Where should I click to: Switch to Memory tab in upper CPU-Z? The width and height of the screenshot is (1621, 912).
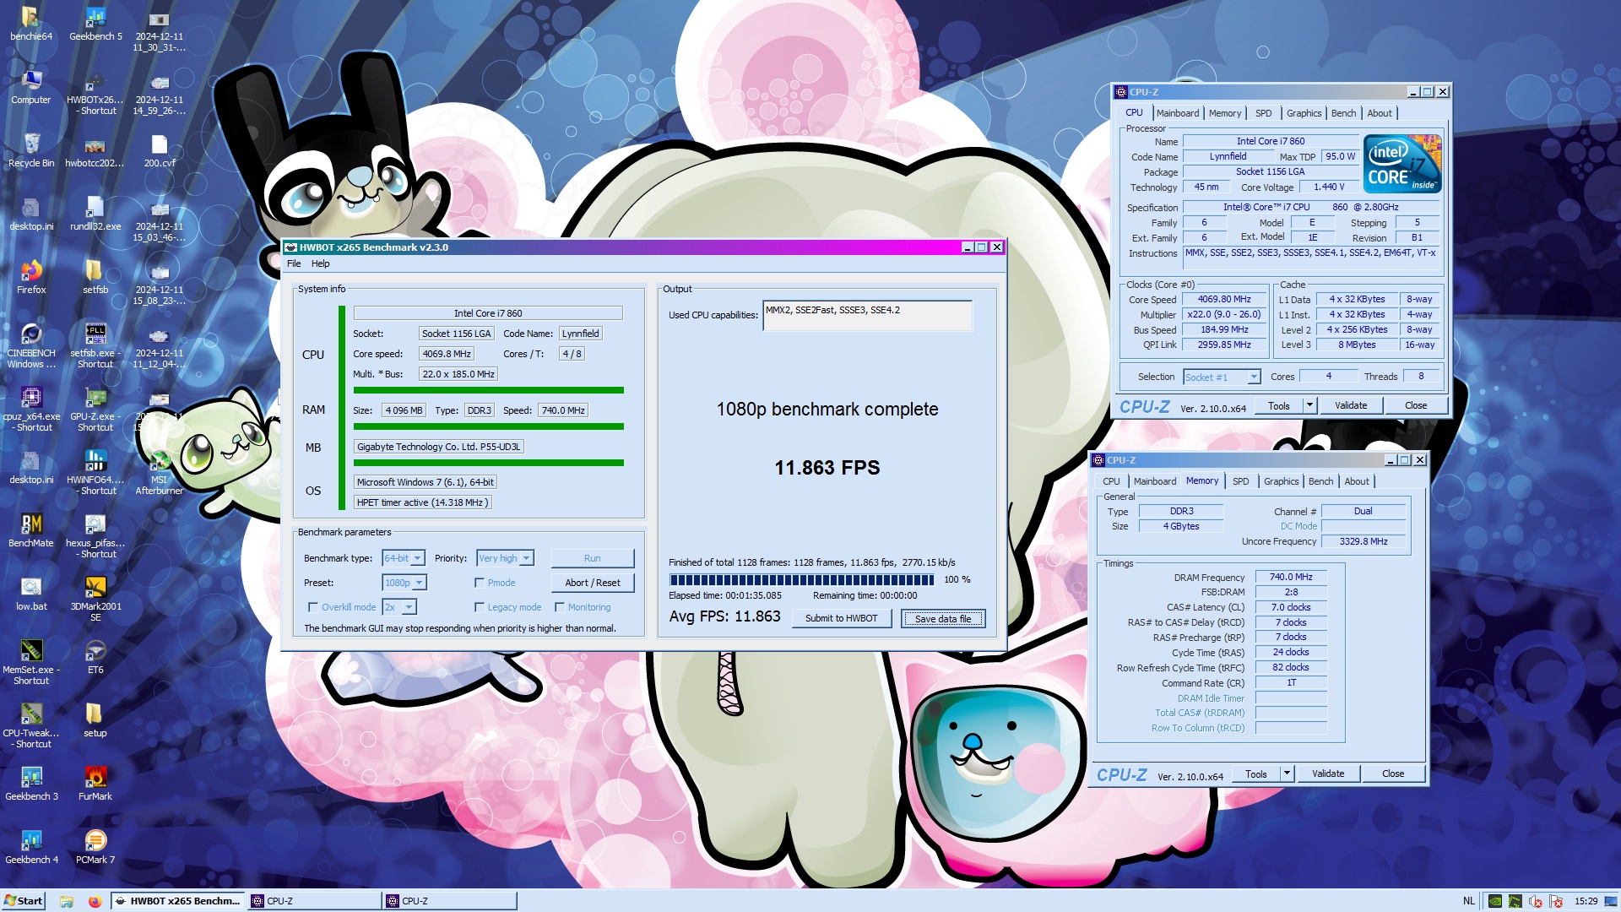click(1224, 113)
